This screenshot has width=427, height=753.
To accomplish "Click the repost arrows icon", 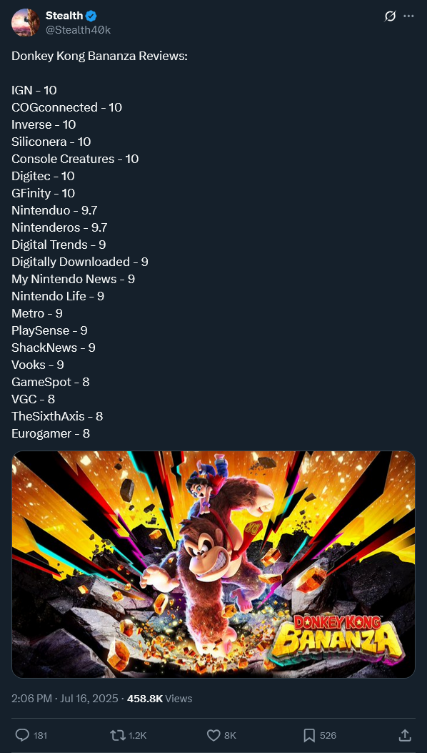I will pyautogui.click(x=116, y=735).
